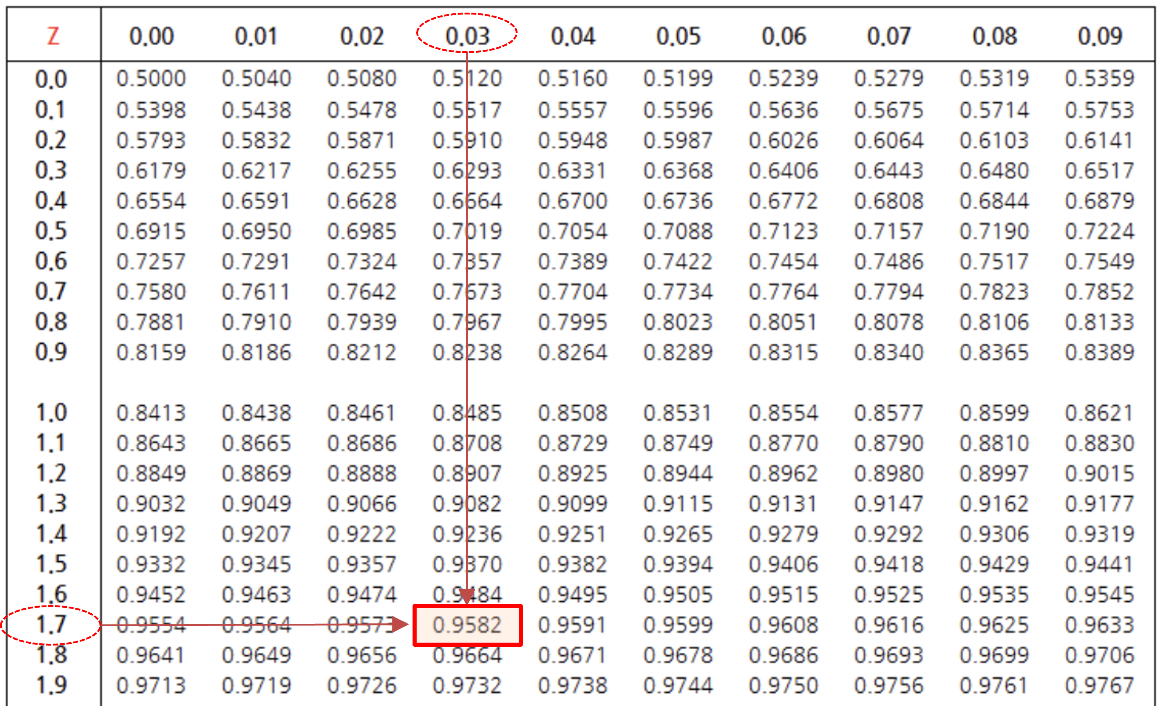Click the circled 0.03 column header
The width and height of the screenshot is (1160, 712).
pyautogui.click(x=467, y=36)
